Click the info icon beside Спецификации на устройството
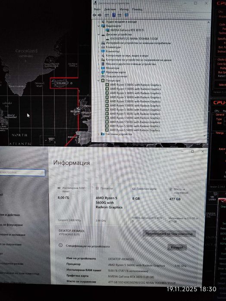226x301 pixels. [60, 245]
